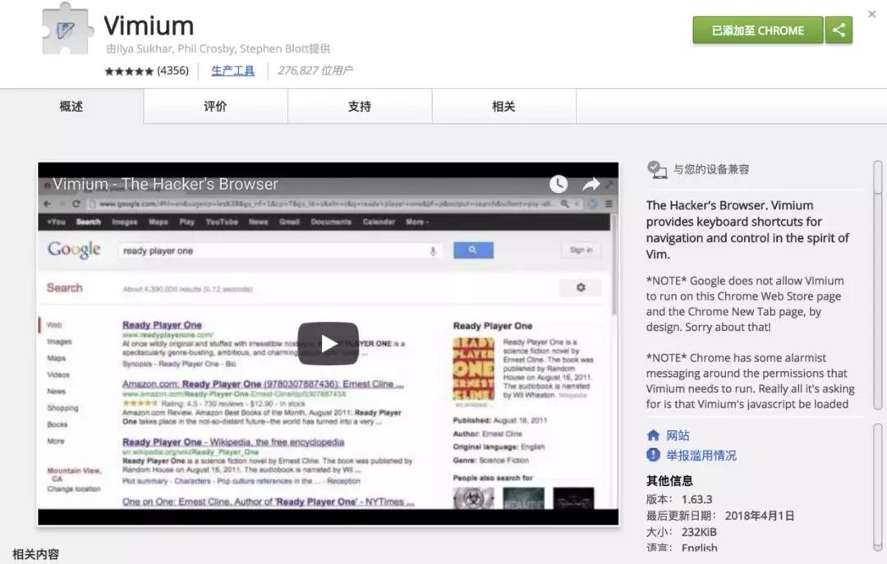Open the 生产工具 category link
Viewport: 887px width, 564px height.
pos(232,70)
